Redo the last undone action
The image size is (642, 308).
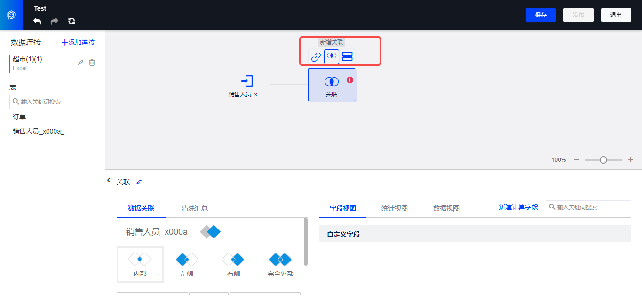pos(55,21)
